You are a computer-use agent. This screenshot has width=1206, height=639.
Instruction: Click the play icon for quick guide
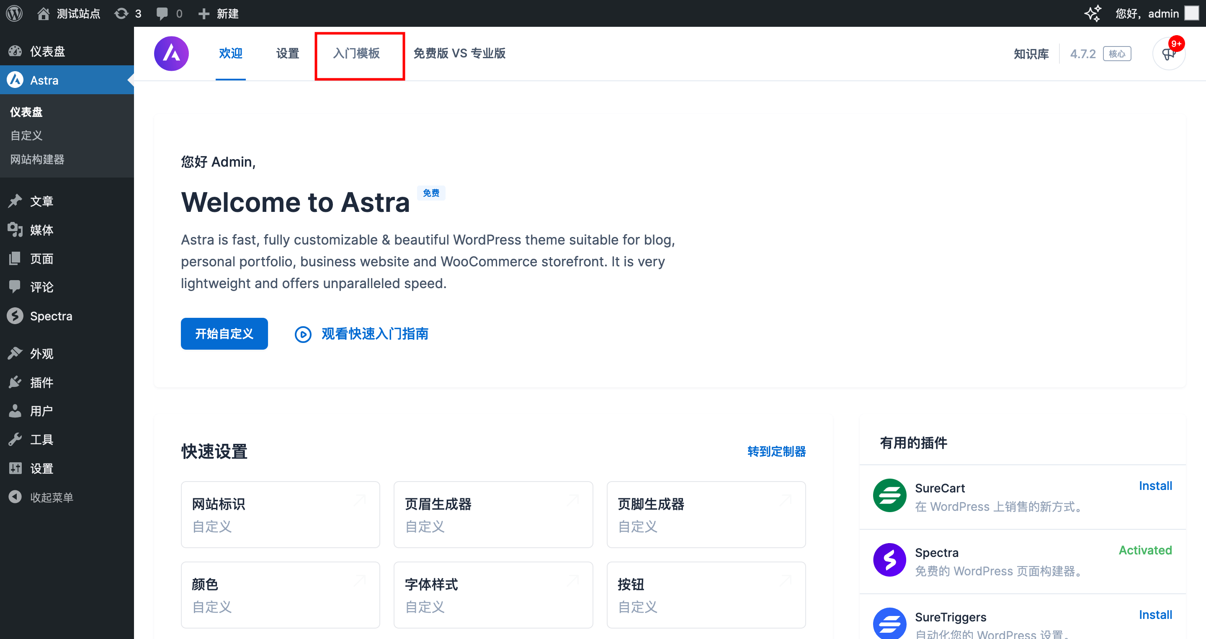(303, 334)
